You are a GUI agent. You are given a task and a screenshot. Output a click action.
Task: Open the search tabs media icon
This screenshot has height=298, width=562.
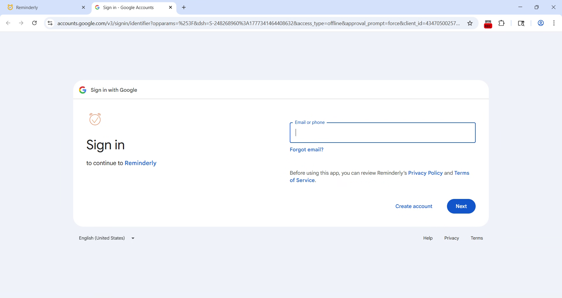pyautogui.click(x=521, y=23)
